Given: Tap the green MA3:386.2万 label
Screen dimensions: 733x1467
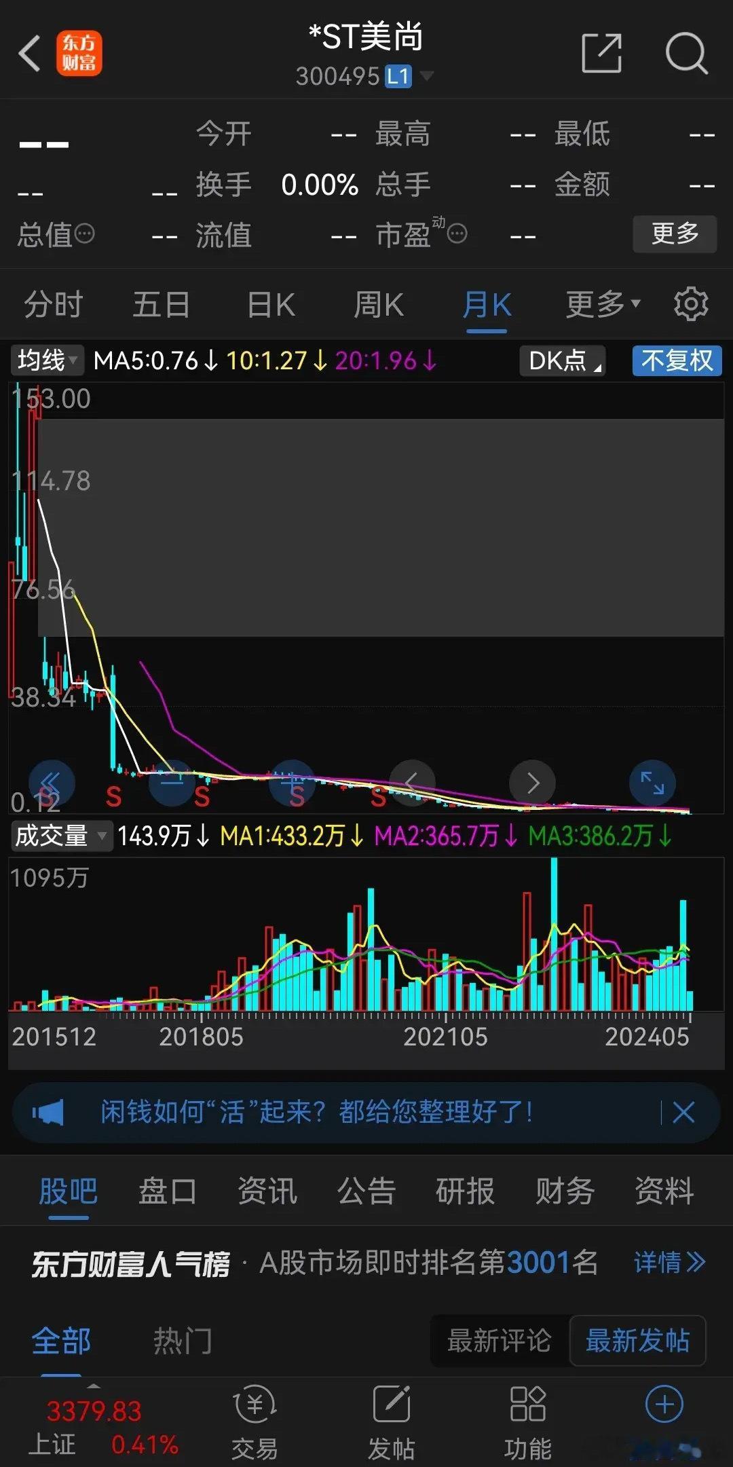Looking at the screenshot, I should pyautogui.click(x=600, y=836).
